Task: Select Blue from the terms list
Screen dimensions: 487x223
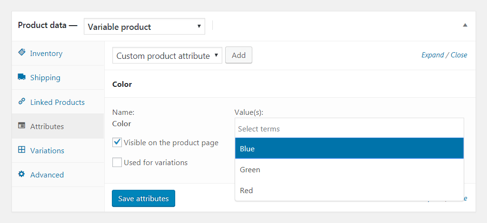Action: (x=349, y=149)
